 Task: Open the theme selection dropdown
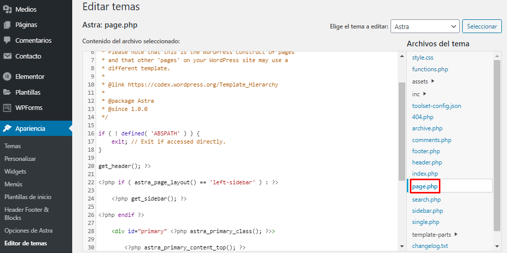(425, 26)
